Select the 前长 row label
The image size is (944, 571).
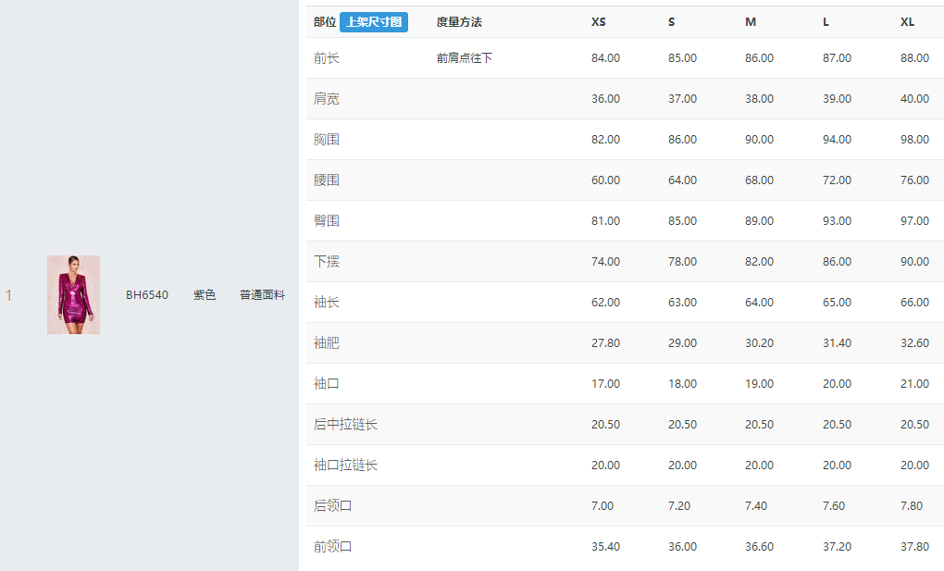click(x=327, y=57)
